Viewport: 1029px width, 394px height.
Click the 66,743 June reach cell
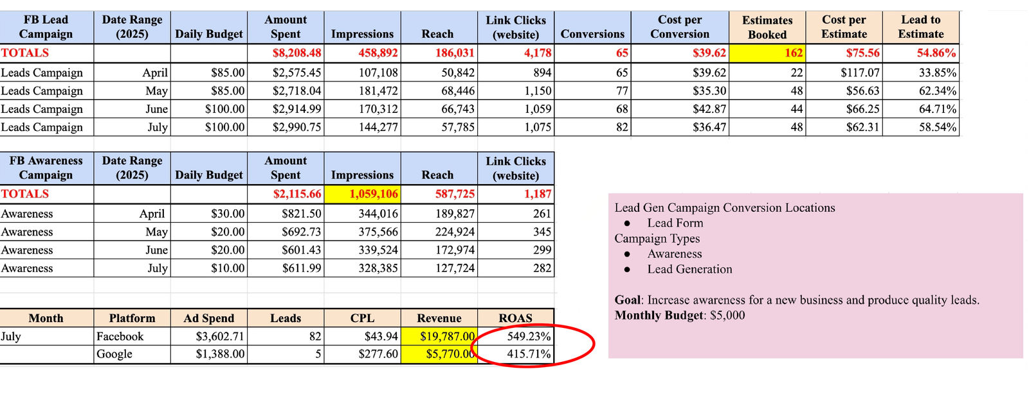pyautogui.click(x=439, y=109)
